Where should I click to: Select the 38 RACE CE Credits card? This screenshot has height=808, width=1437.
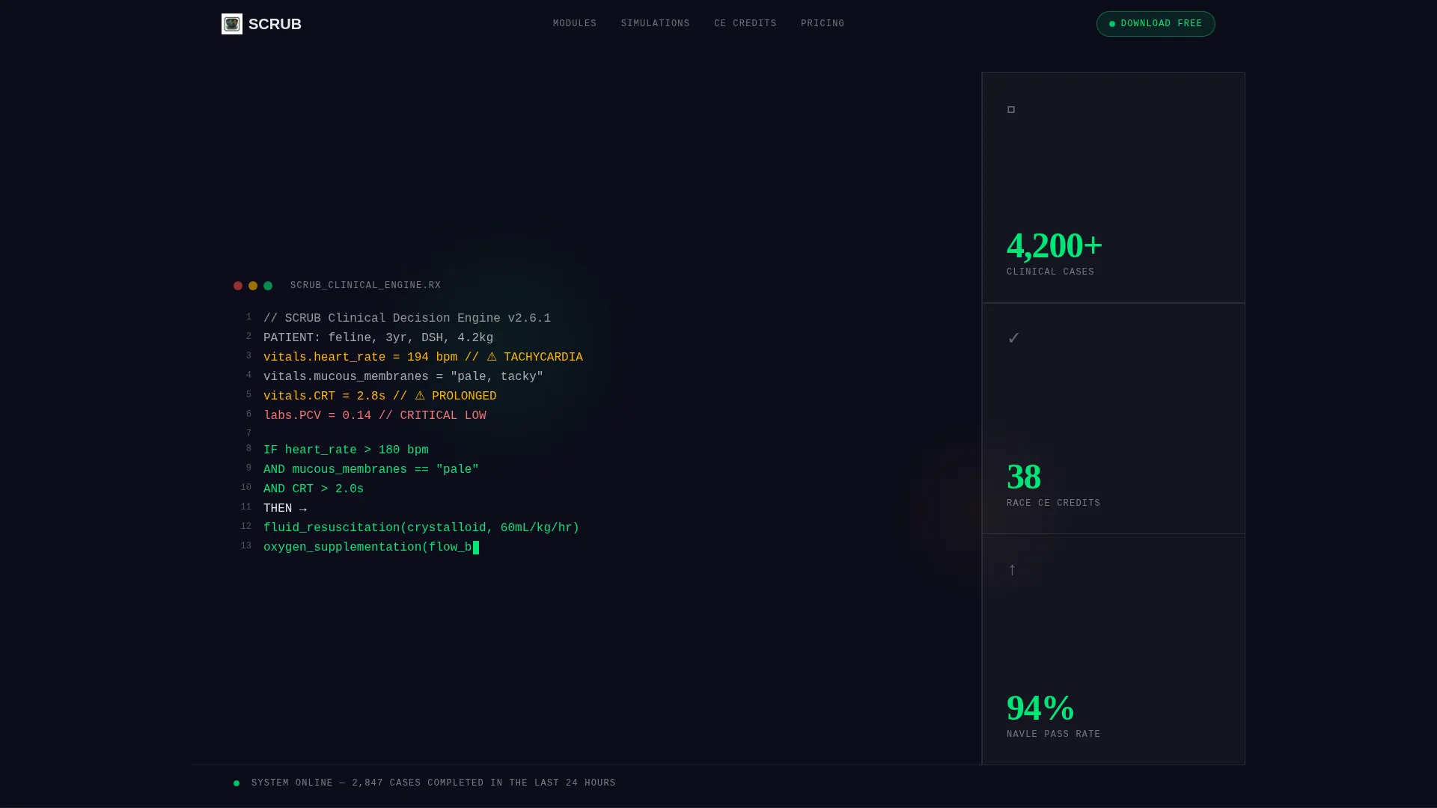[x=1114, y=419]
